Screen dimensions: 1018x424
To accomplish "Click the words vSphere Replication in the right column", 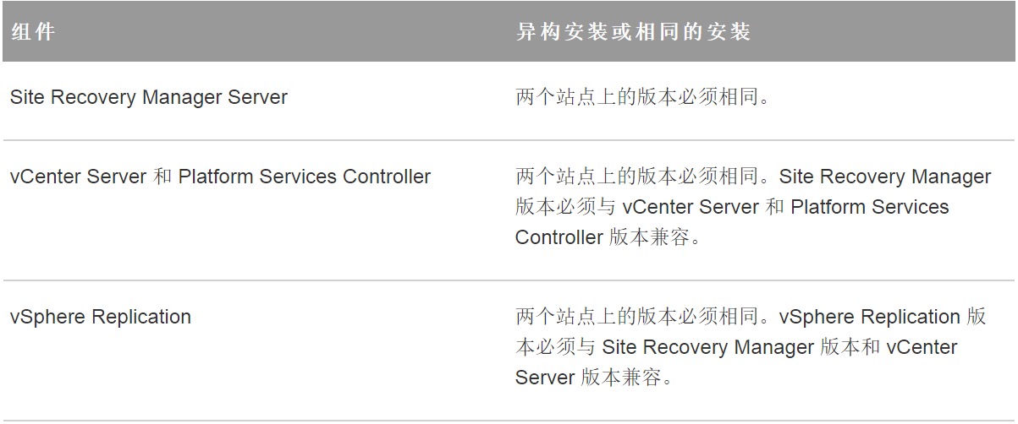I will (x=870, y=318).
